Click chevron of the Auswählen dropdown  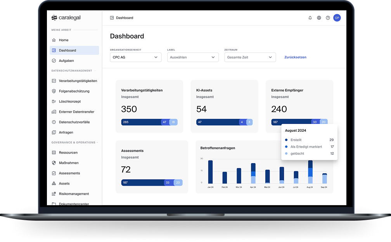213,57
